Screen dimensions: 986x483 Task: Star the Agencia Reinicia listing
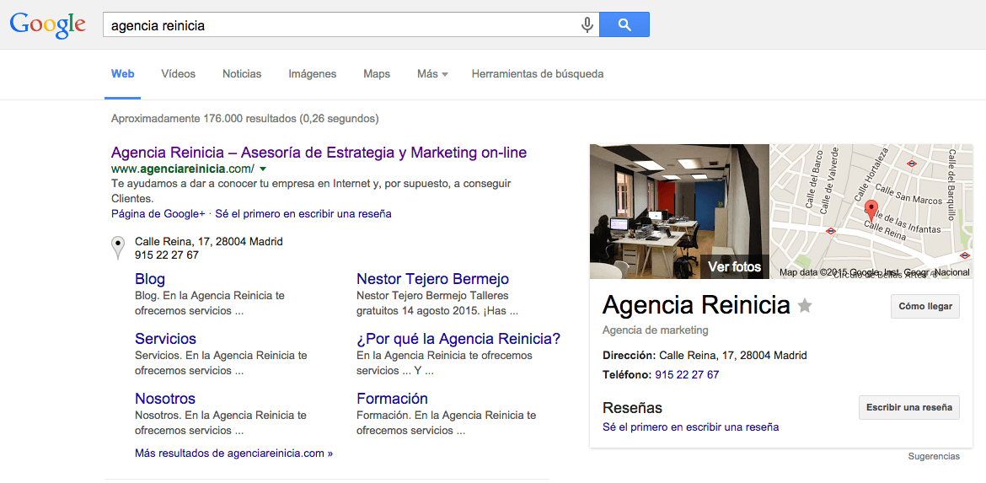pos(805,305)
